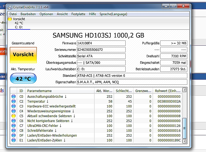Screen dimensions: 206x152
Task: Open the Bearbeiten menu
Action: click(x=28, y=14)
